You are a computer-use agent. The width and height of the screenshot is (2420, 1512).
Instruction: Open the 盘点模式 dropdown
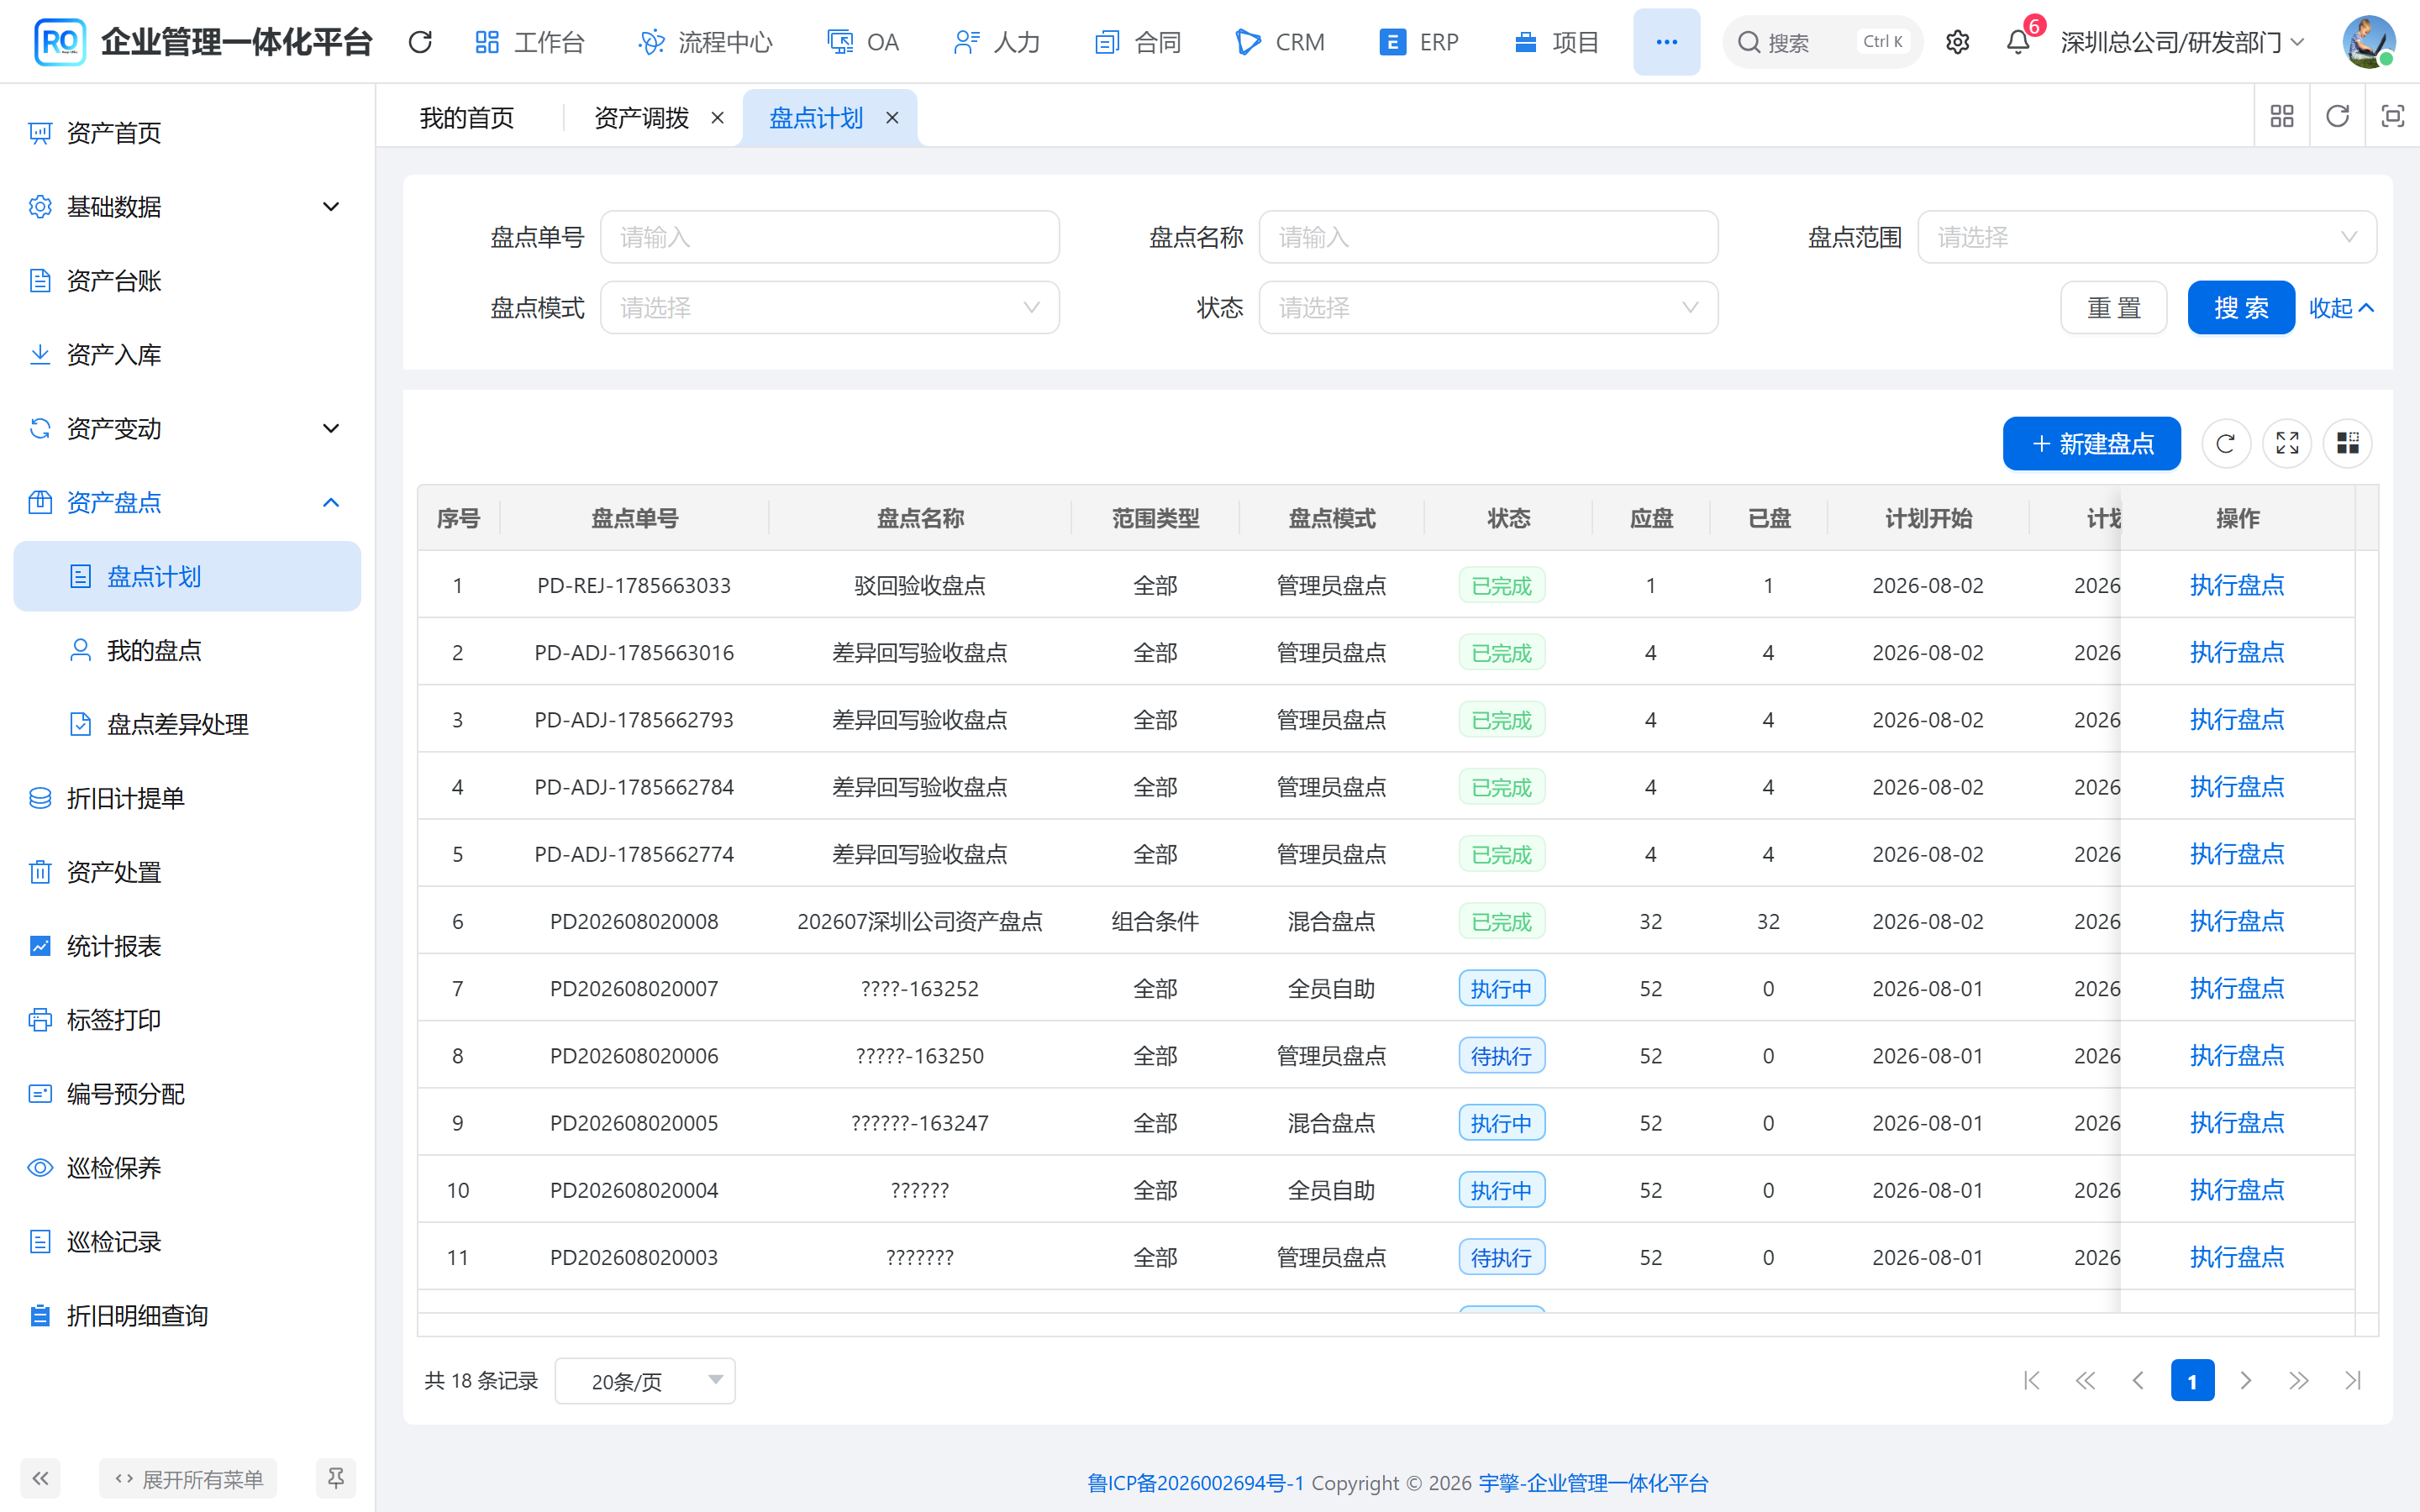pyautogui.click(x=829, y=307)
